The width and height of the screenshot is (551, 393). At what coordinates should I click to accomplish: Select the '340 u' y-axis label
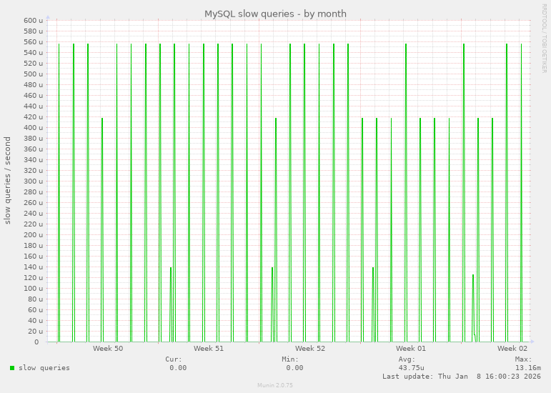[x=34, y=160]
